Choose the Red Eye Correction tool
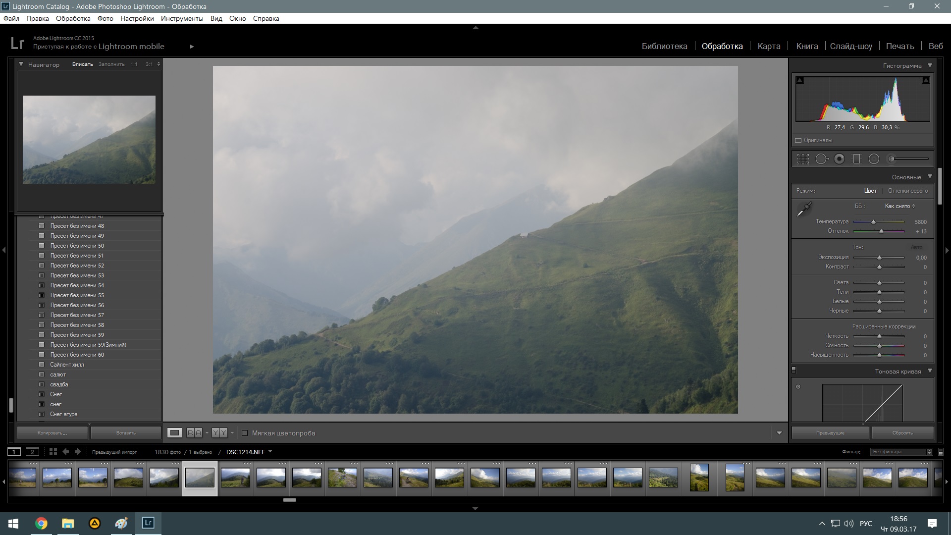This screenshot has width=951, height=535. pos(839,159)
